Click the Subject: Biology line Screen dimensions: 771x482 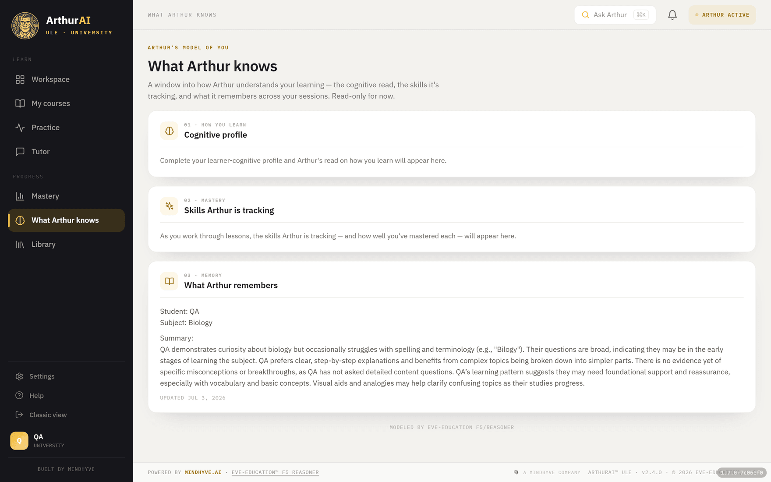(x=186, y=323)
